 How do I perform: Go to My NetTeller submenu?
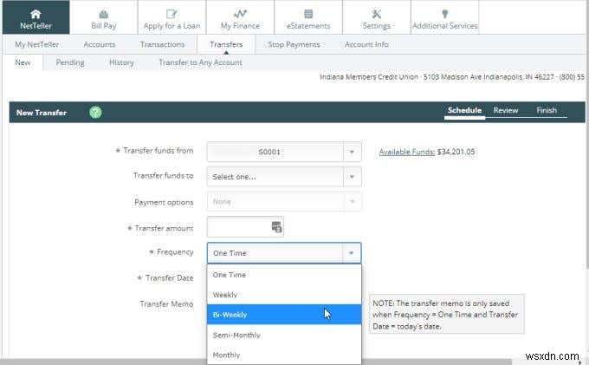tap(36, 44)
